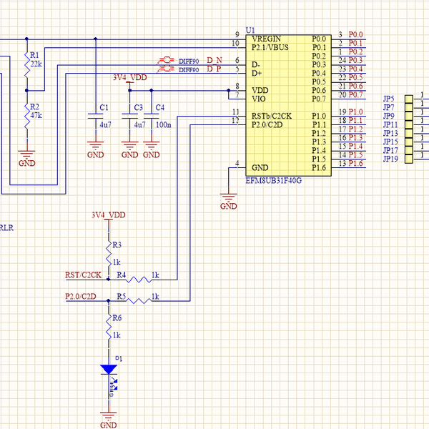Click the EFM8UB31F40G part name
The width and height of the screenshot is (429, 429).
pos(274,181)
